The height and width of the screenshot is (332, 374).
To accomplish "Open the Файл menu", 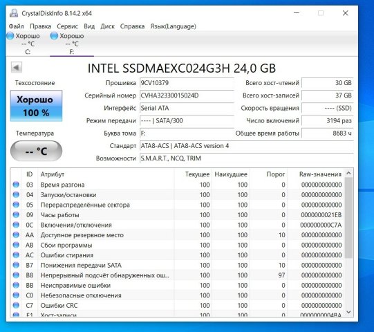I will [x=16, y=26].
